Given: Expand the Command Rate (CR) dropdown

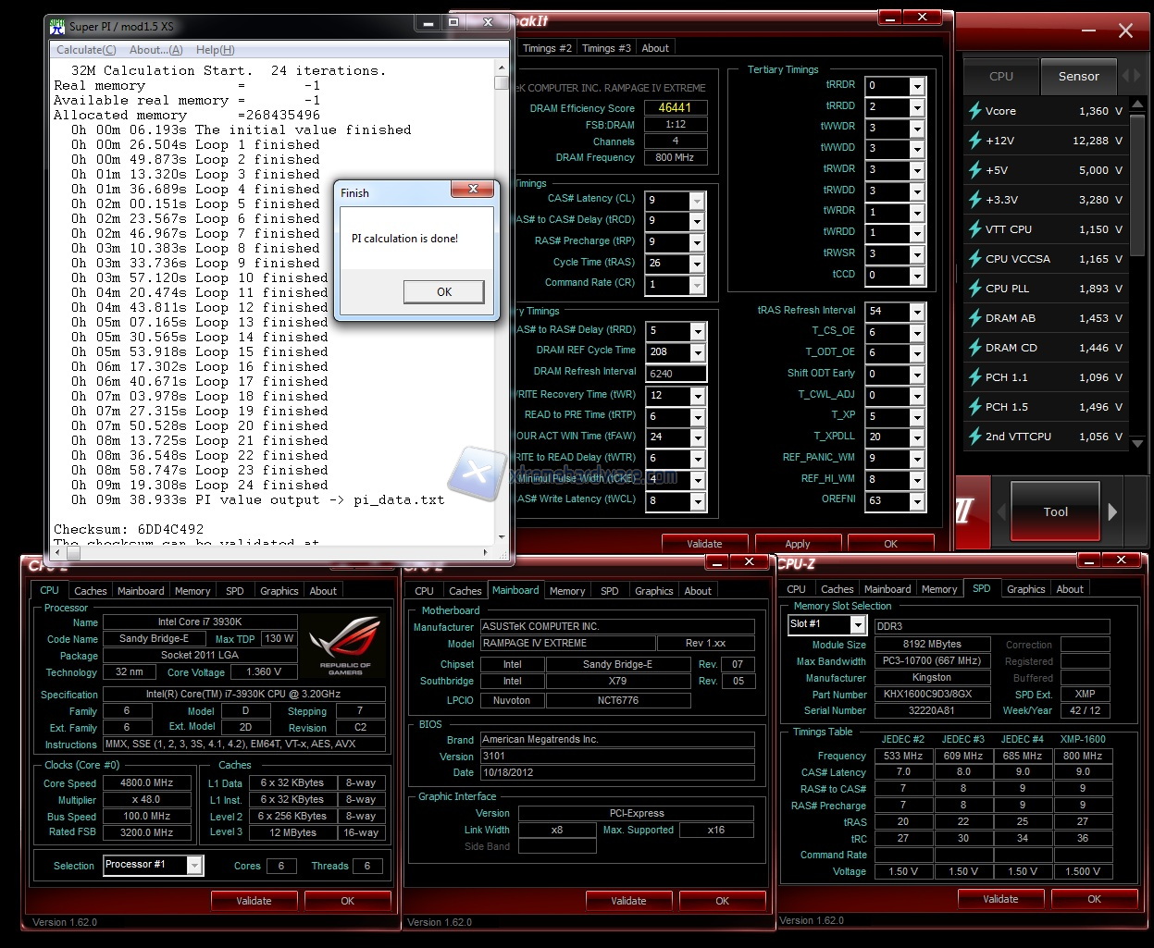Looking at the screenshot, I should [x=697, y=285].
